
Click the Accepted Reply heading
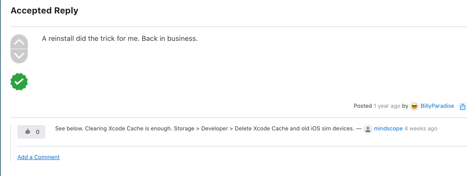coord(44,10)
